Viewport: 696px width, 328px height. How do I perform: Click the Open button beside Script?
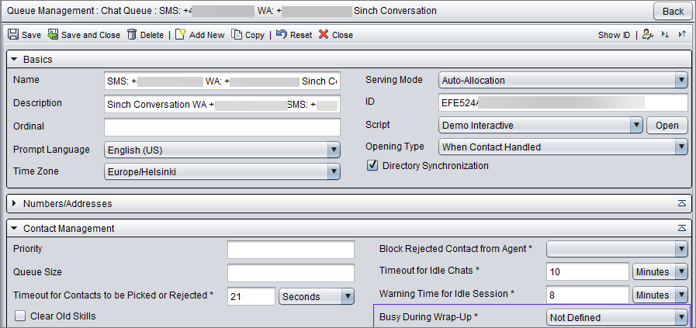pos(667,126)
